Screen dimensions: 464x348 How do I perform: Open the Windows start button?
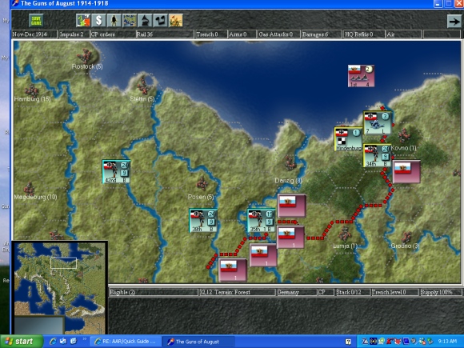point(22,342)
